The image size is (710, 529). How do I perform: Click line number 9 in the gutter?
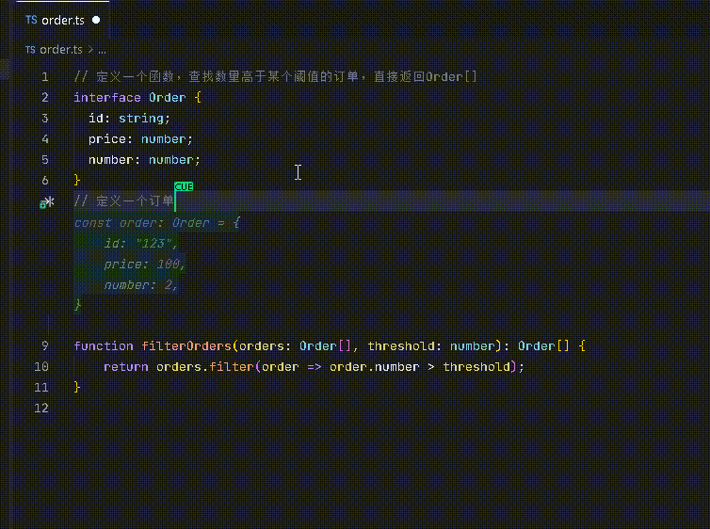click(x=45, y=346)
